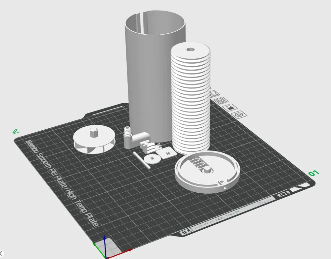The image size is (331, 259).
Task: Select the small disc with center hub
Action: (x=152, y=159)
